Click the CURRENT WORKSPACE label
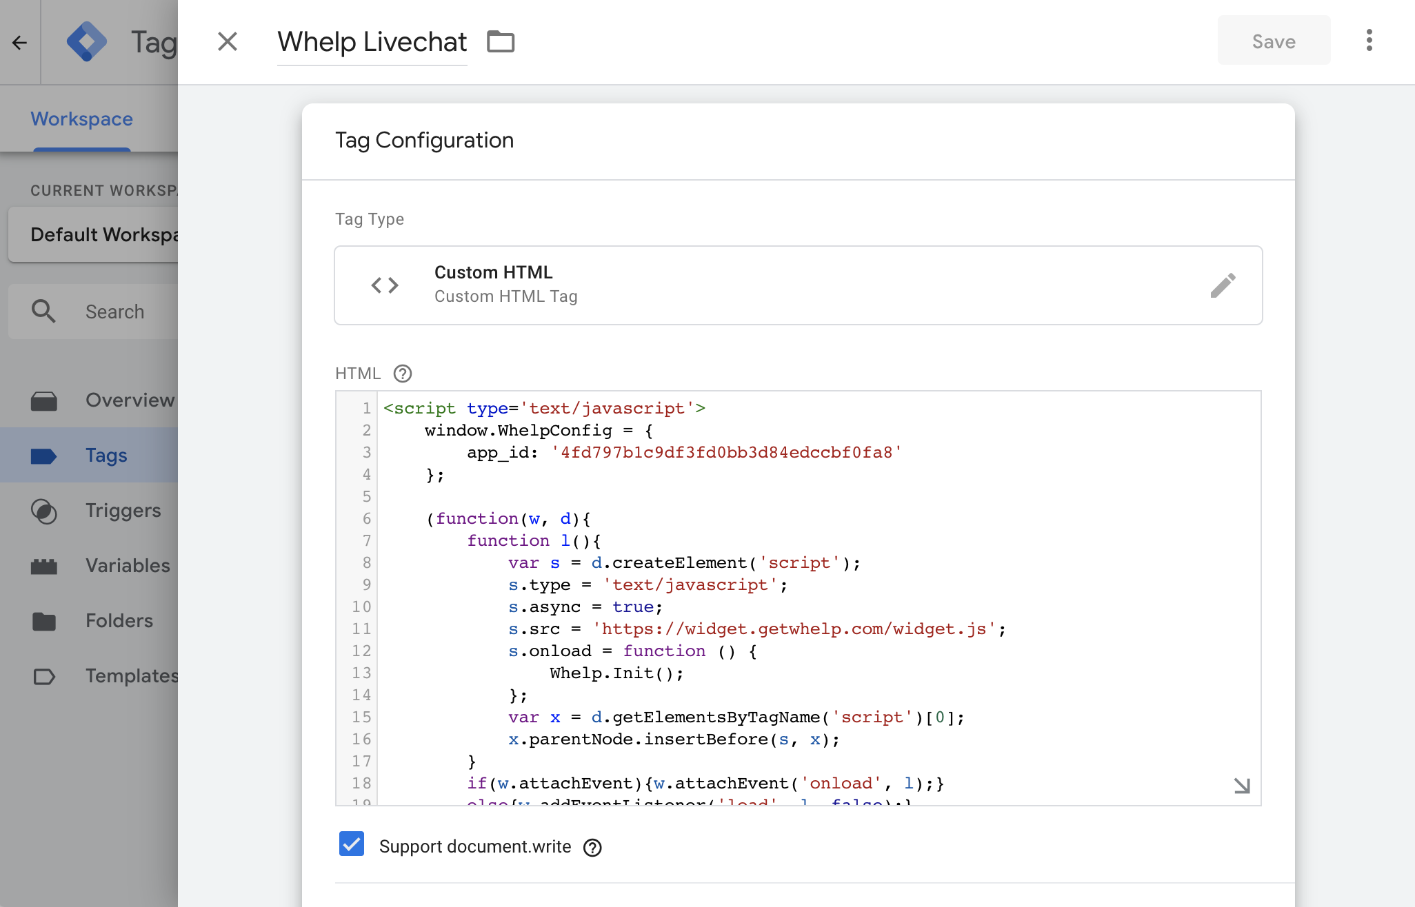1415x907 pixels. coord(104,191)
